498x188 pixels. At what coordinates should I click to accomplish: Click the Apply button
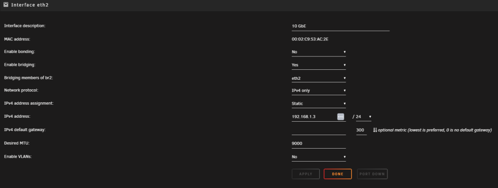point(306,174)
